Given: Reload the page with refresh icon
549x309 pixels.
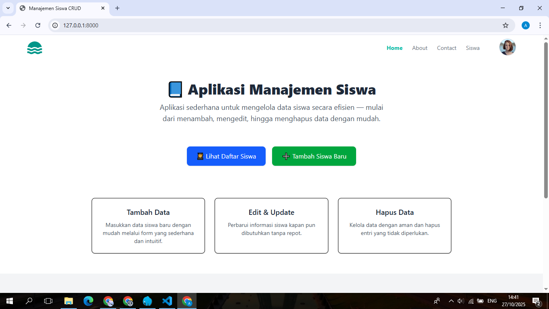Looking at the screenshot, I should pos(38,25).
